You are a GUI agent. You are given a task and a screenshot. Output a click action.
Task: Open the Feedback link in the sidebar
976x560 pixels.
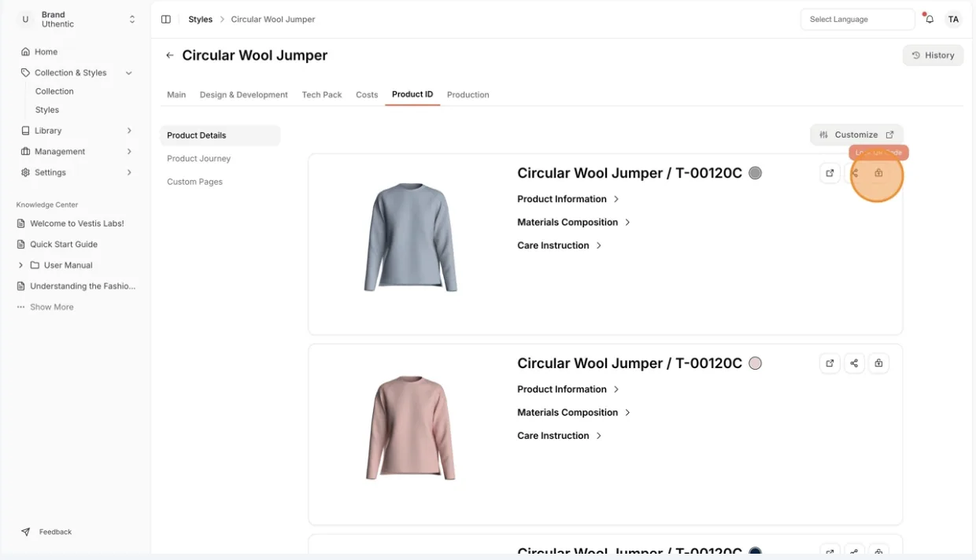point(47,532)
